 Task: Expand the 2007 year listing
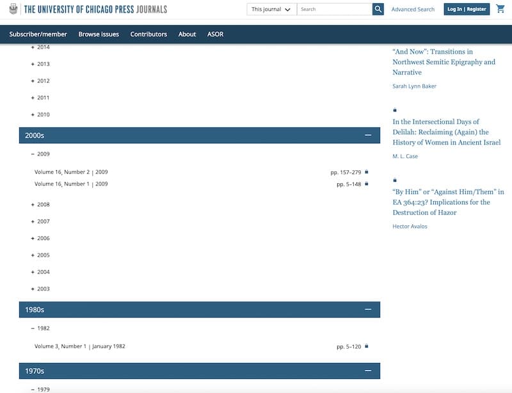pos(40,221)
